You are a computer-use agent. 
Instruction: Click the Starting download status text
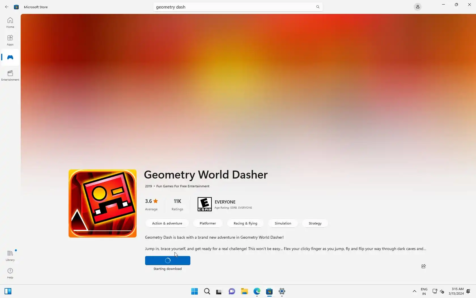tap(167, 269)
